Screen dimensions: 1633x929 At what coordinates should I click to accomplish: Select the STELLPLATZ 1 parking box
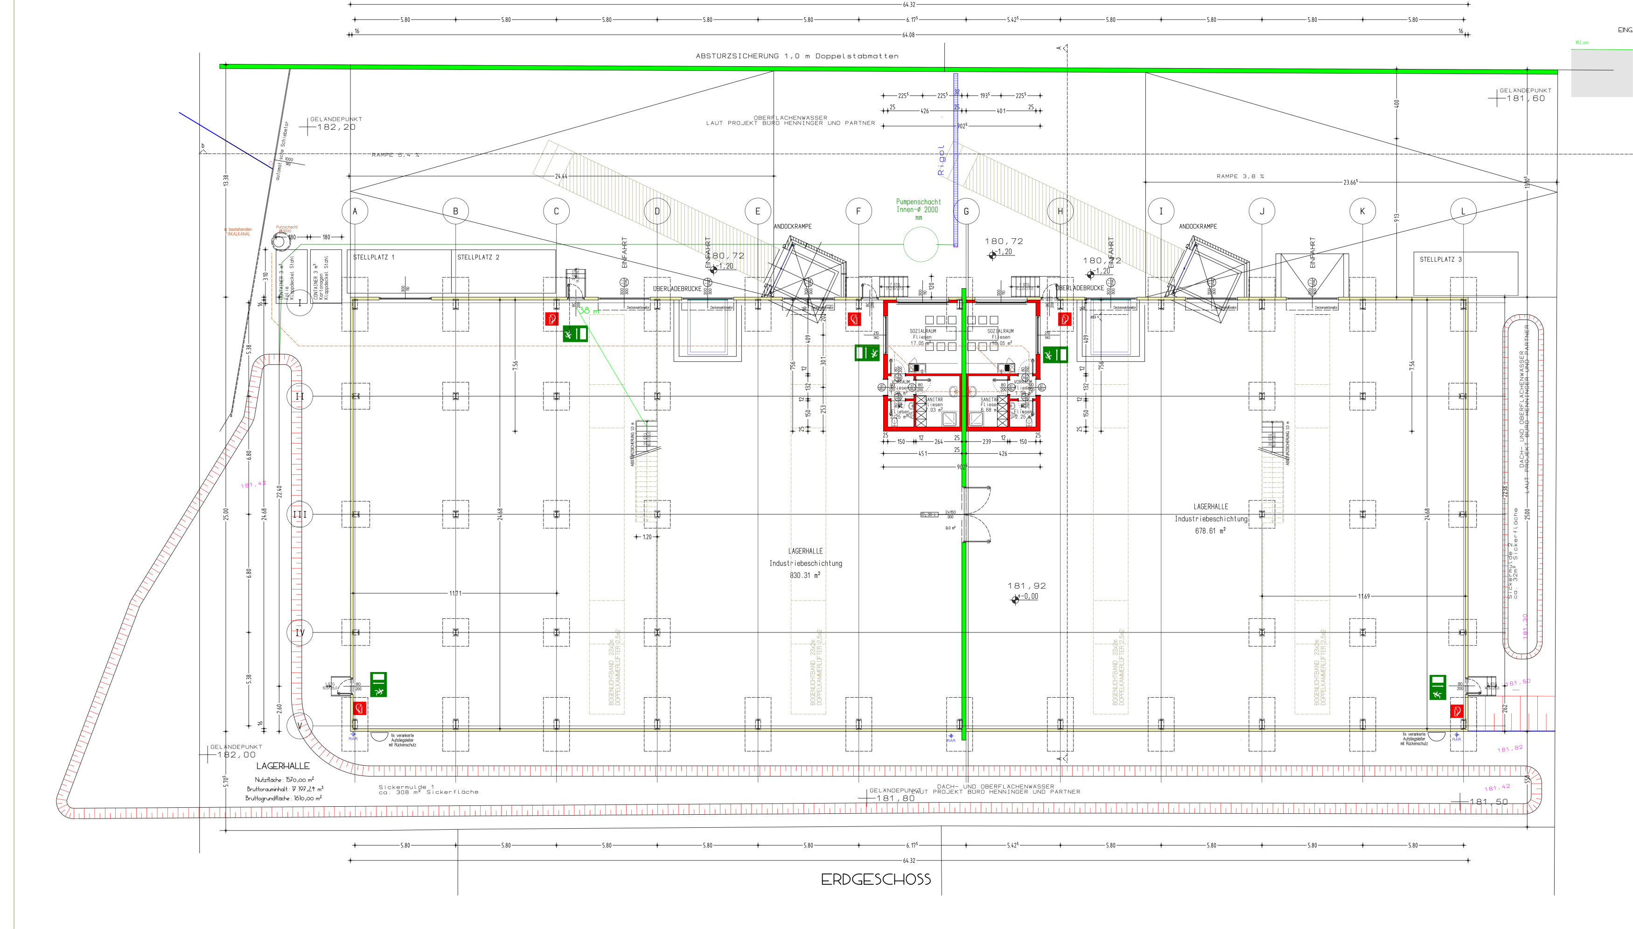400,271
